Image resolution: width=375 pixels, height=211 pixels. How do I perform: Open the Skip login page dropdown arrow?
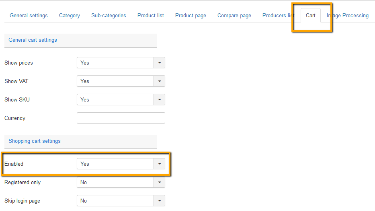[159, 201]
